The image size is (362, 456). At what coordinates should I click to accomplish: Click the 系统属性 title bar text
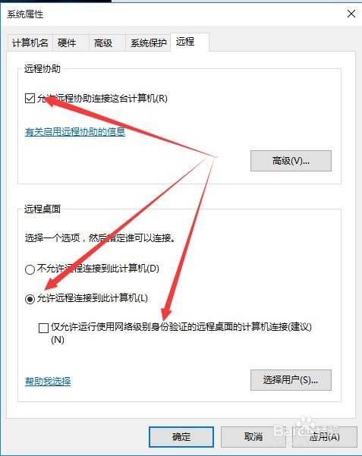(x=25, y=14)
